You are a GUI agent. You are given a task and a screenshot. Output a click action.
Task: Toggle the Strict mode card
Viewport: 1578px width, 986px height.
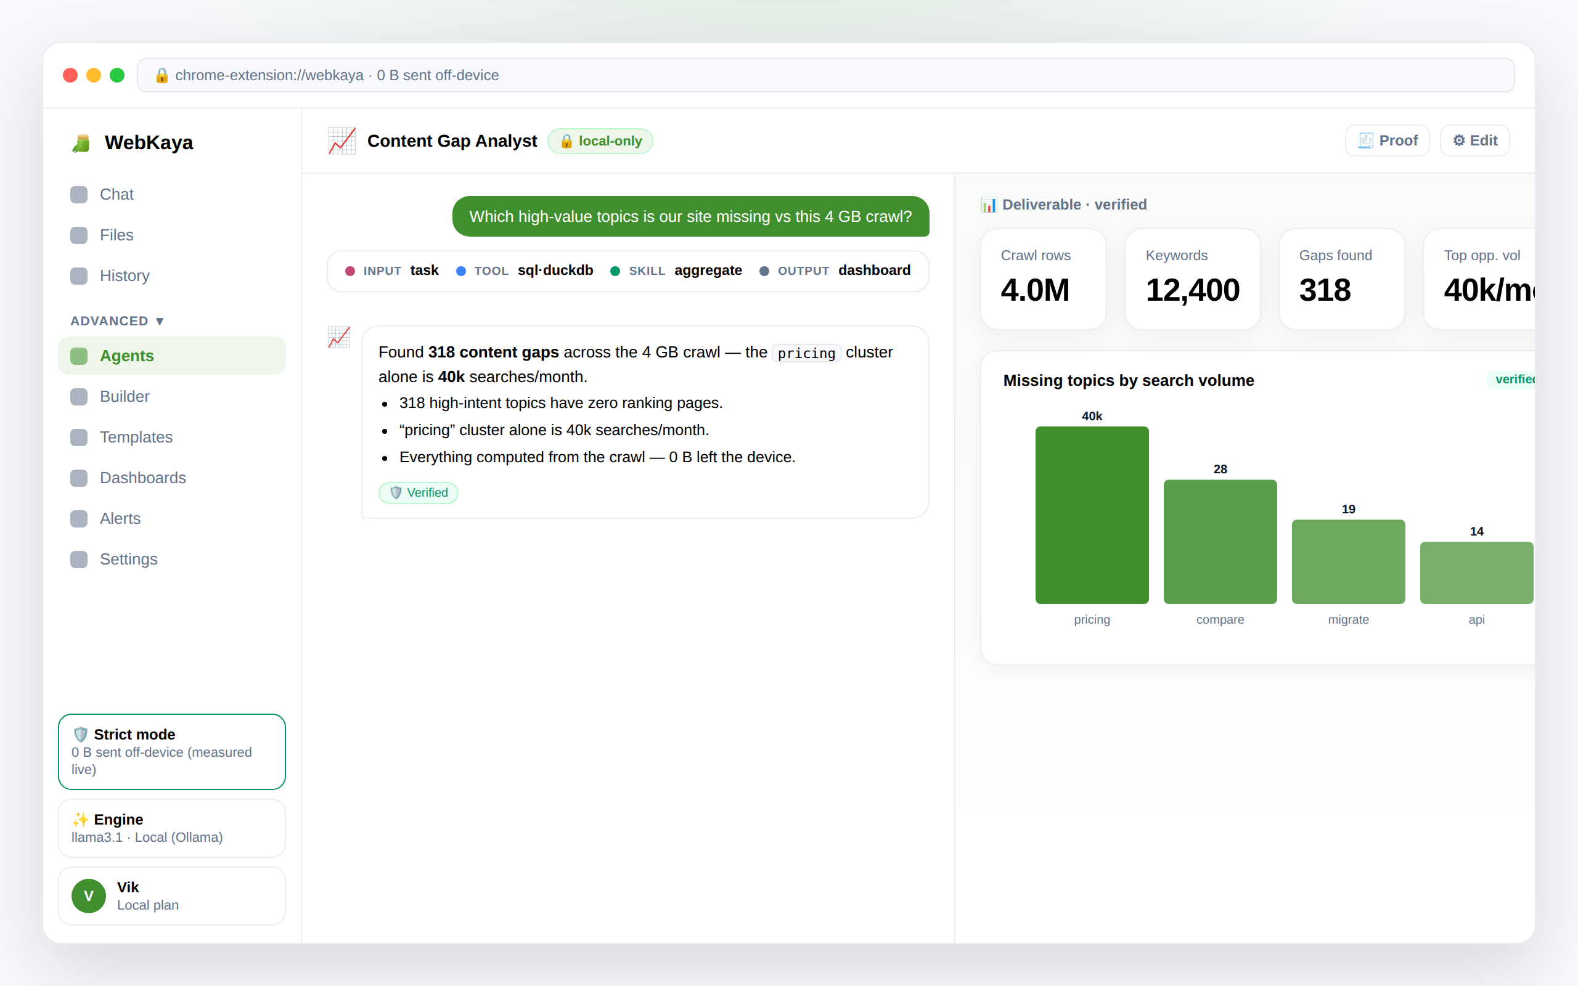point(172,751)
